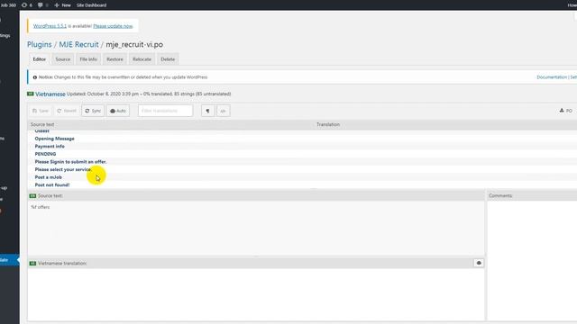This screenshot has height=324, width=577.
Task: Open the Relocate tab
Action: point(142,59)
